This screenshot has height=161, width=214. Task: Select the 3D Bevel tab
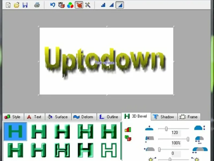136,116
